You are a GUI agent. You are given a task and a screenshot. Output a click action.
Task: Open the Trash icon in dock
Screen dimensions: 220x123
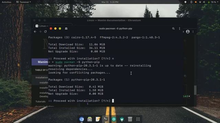click(x=130, y=119)
